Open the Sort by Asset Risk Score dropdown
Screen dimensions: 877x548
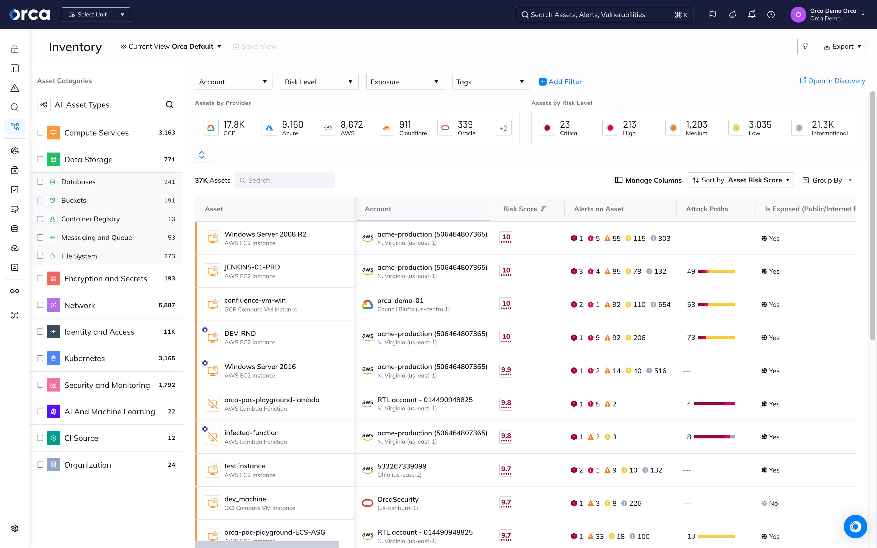740,180
